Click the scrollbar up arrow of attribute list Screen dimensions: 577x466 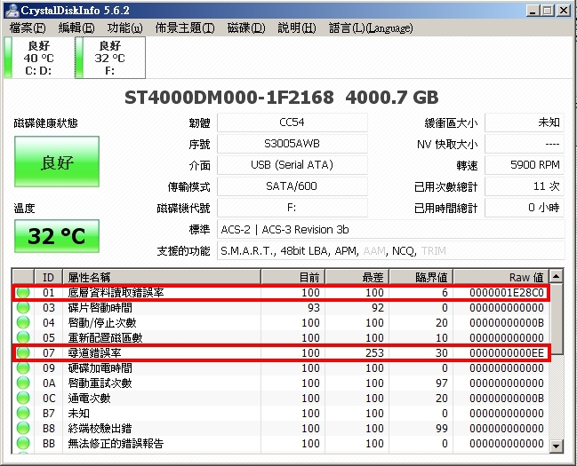556,276
